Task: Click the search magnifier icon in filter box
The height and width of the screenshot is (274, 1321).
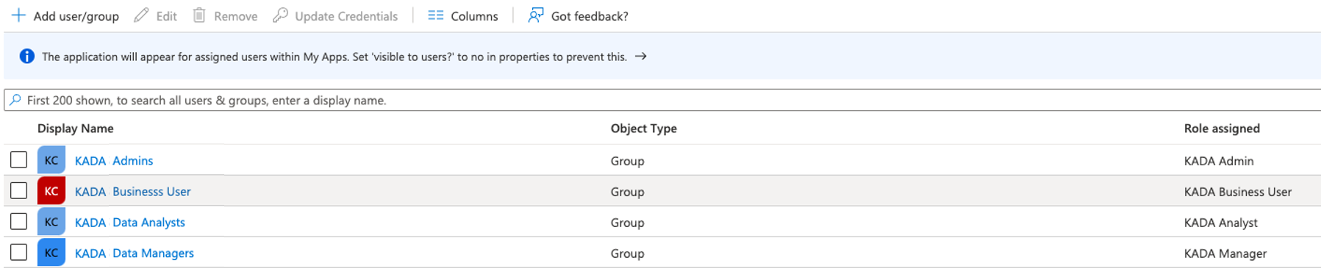Action: pos(15,100)
